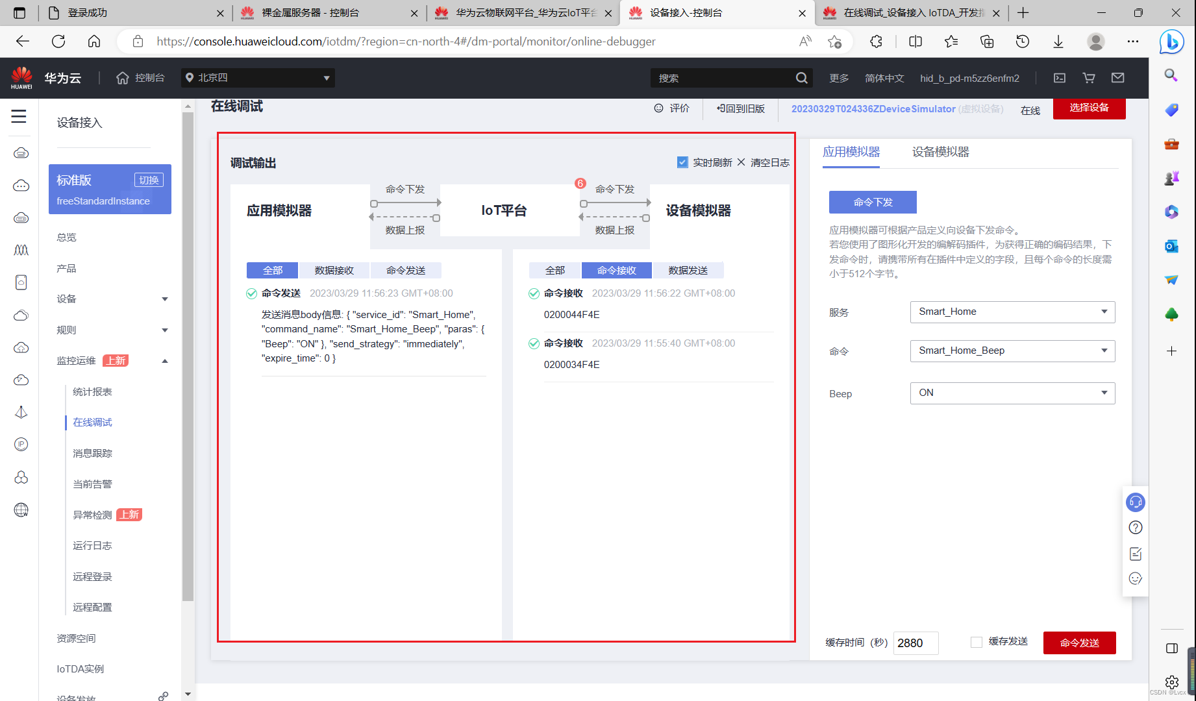The height and width of the screenshot is (701, 1196).
Task: Click the 评价 rating link
Action: point(672,108)
